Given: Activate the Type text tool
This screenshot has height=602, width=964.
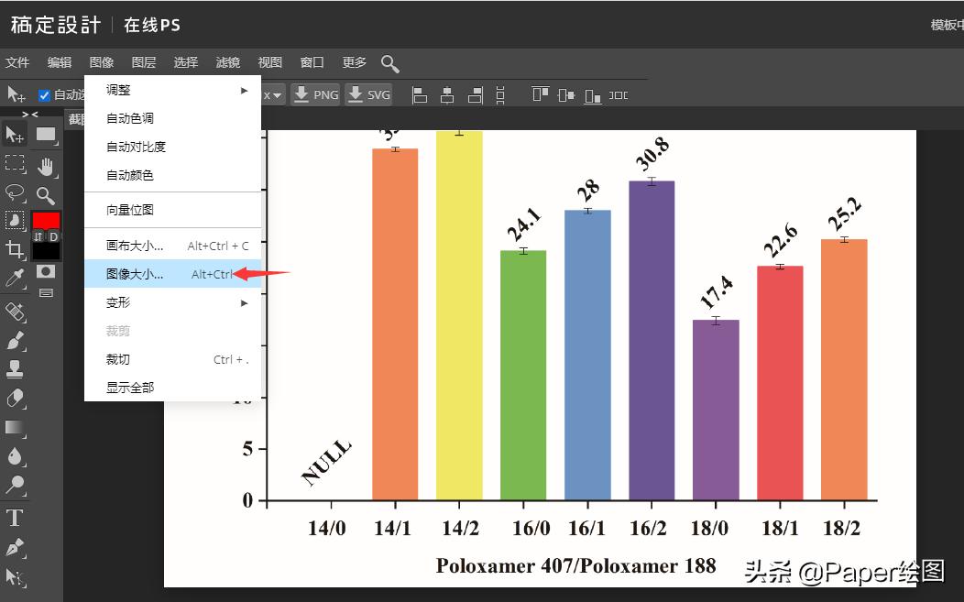Looking at the screenshot, I should (15, 519).
